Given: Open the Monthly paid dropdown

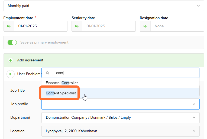Looking at the screenshot, I should [104, 6].
